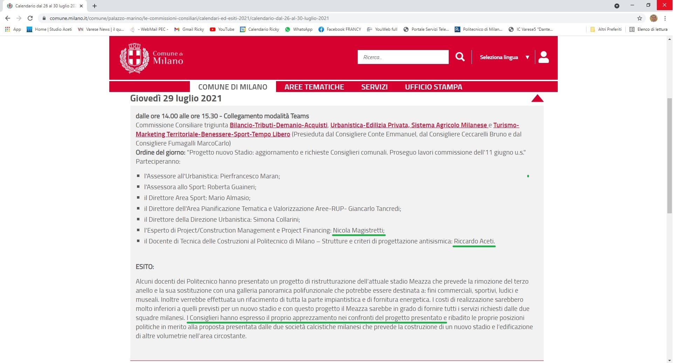Click the Giovedì 29 luglio 2021 heading

click(x=176, y=98)
